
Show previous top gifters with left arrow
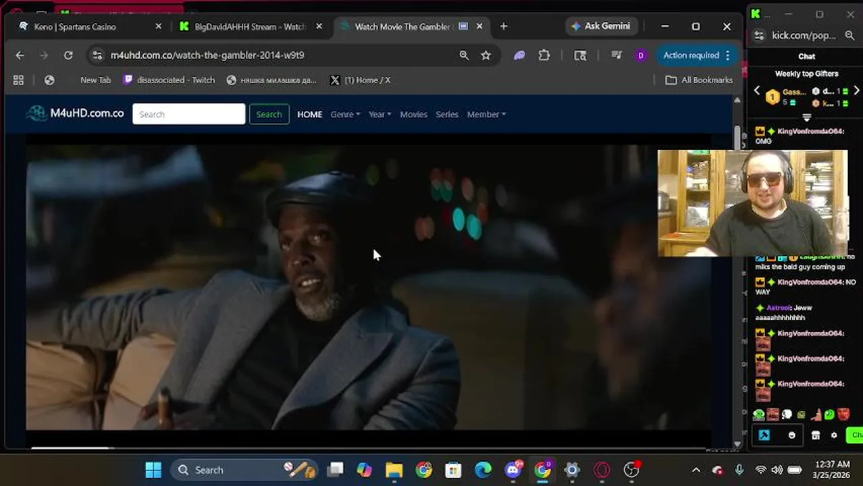(x=757, y=91)
